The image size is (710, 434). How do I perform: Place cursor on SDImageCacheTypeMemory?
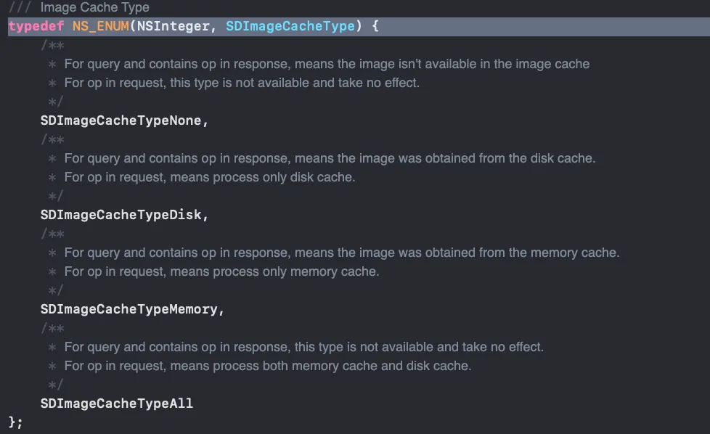click(128, 309)
